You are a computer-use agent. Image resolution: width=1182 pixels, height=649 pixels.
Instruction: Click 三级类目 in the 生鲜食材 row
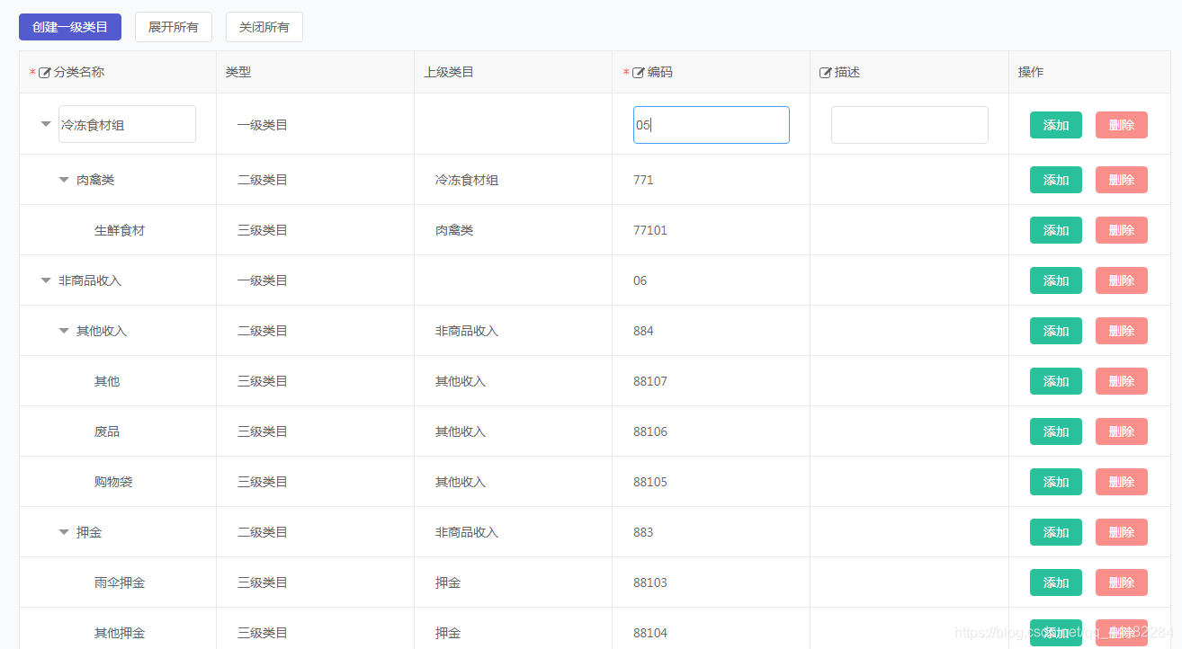pos(263,230)
